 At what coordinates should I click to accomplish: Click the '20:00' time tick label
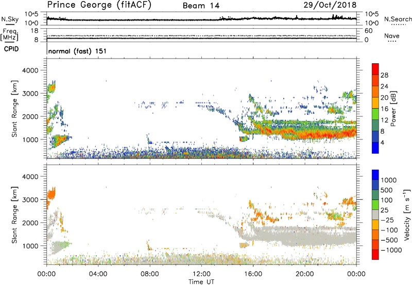[305, 274]
